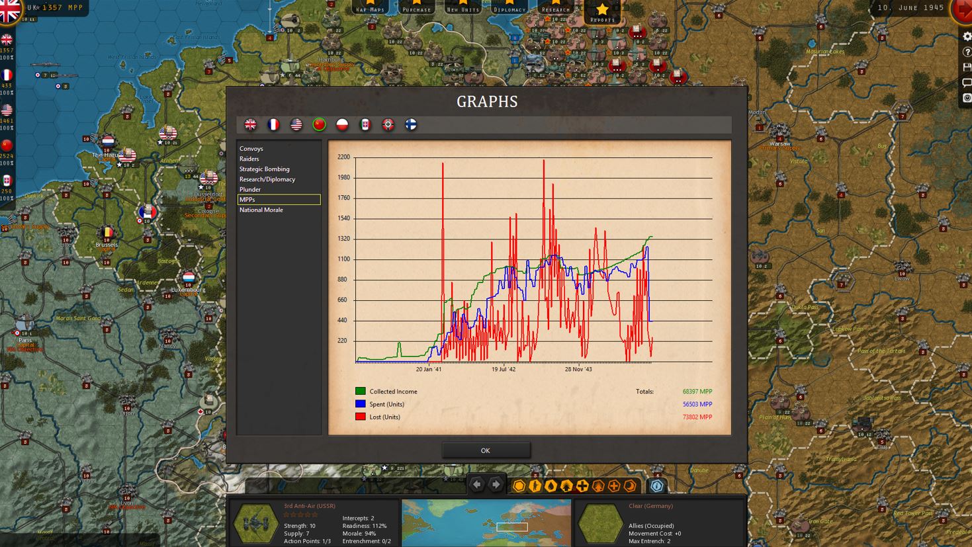Open the New Units screen

[x=463, y=7]
